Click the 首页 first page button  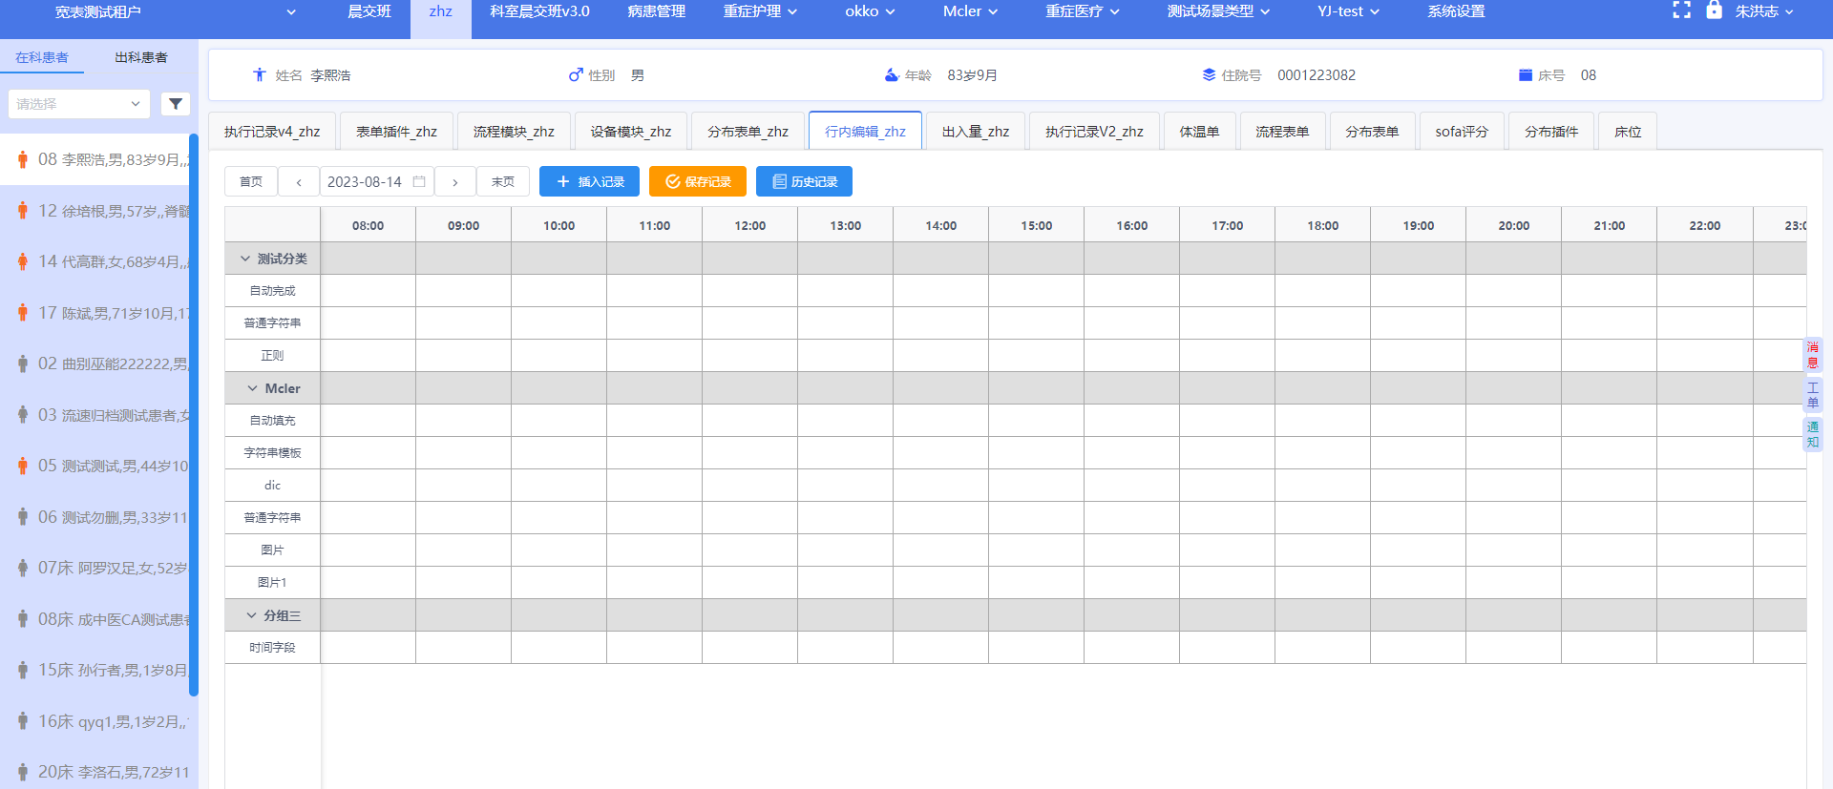pos(251,181)
